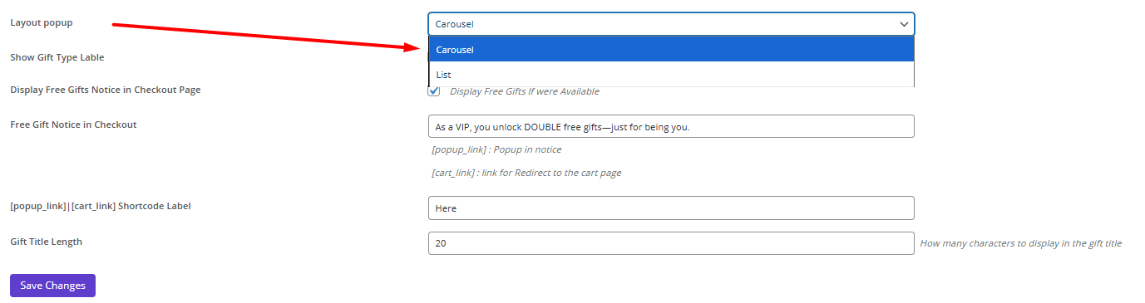Click the Gift Title Length field showing 20
This screenshot has width=1145, height=303.
point(671,243)
